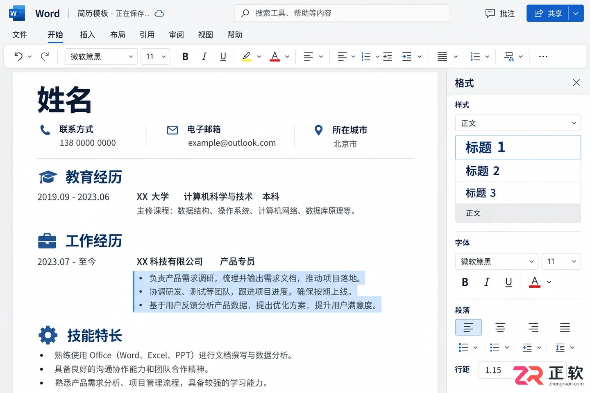
Task: Click the 共享 share button
Action: [548, 14]
